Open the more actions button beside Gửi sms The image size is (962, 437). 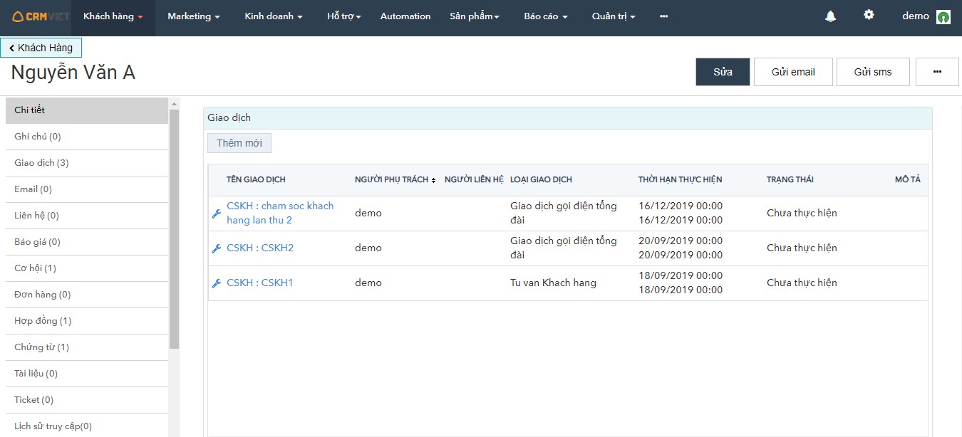point(937,72)
